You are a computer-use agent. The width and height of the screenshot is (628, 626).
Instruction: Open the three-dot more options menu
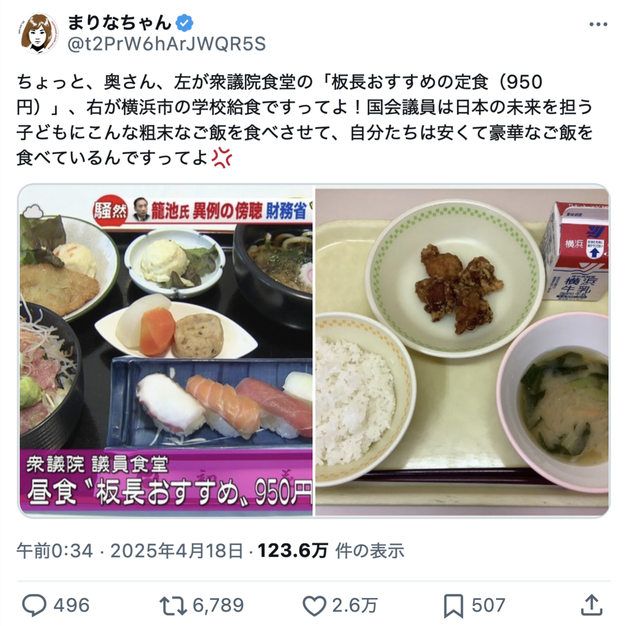coord(598,24)
